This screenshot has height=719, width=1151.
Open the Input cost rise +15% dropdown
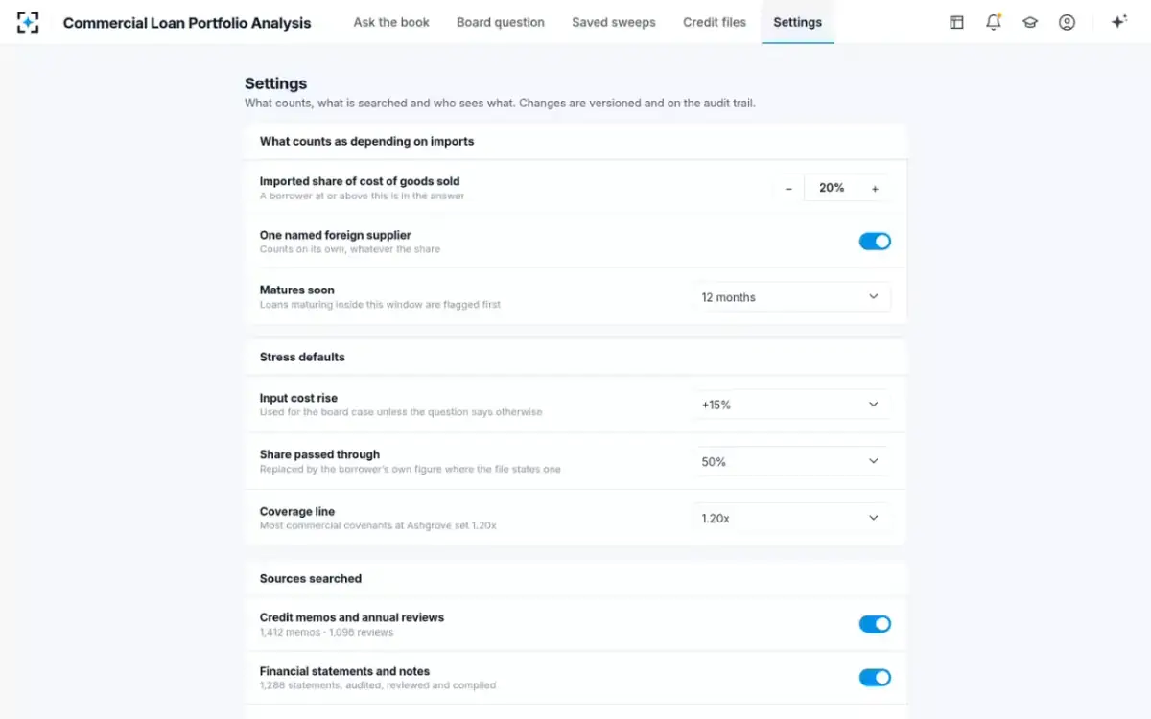791,405
